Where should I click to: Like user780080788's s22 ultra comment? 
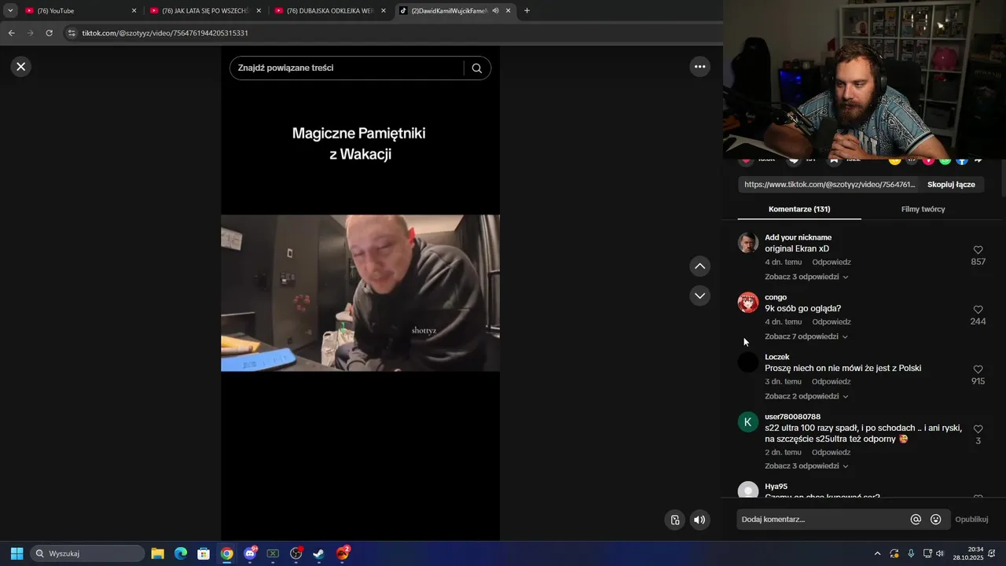coord(978,429)
